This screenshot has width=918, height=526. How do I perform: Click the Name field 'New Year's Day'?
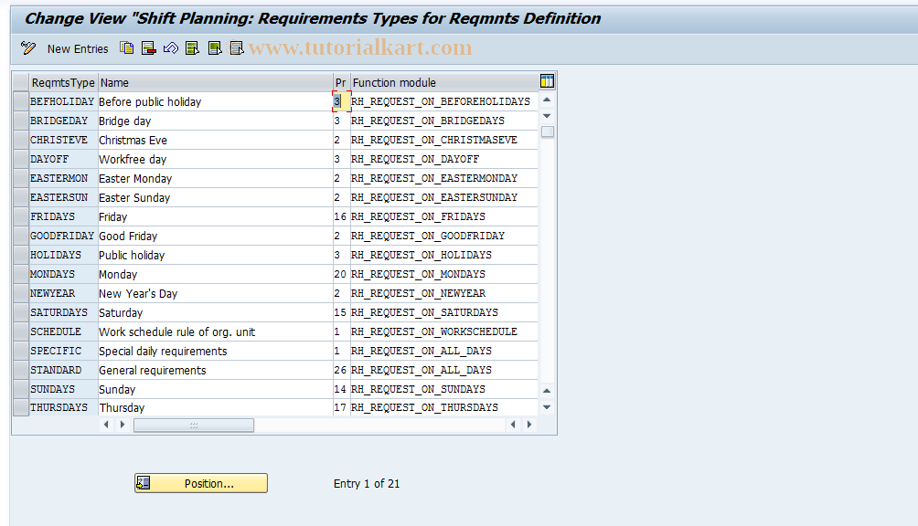pos(215,293)
